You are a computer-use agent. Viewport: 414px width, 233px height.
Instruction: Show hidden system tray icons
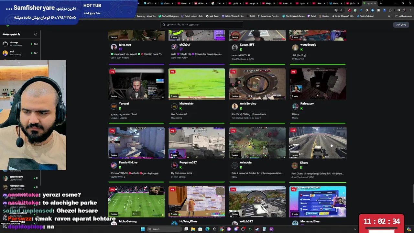tap(354, 229)
